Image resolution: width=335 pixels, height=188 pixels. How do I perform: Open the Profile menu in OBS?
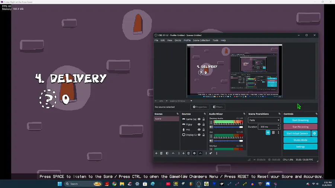click(187, 40)
